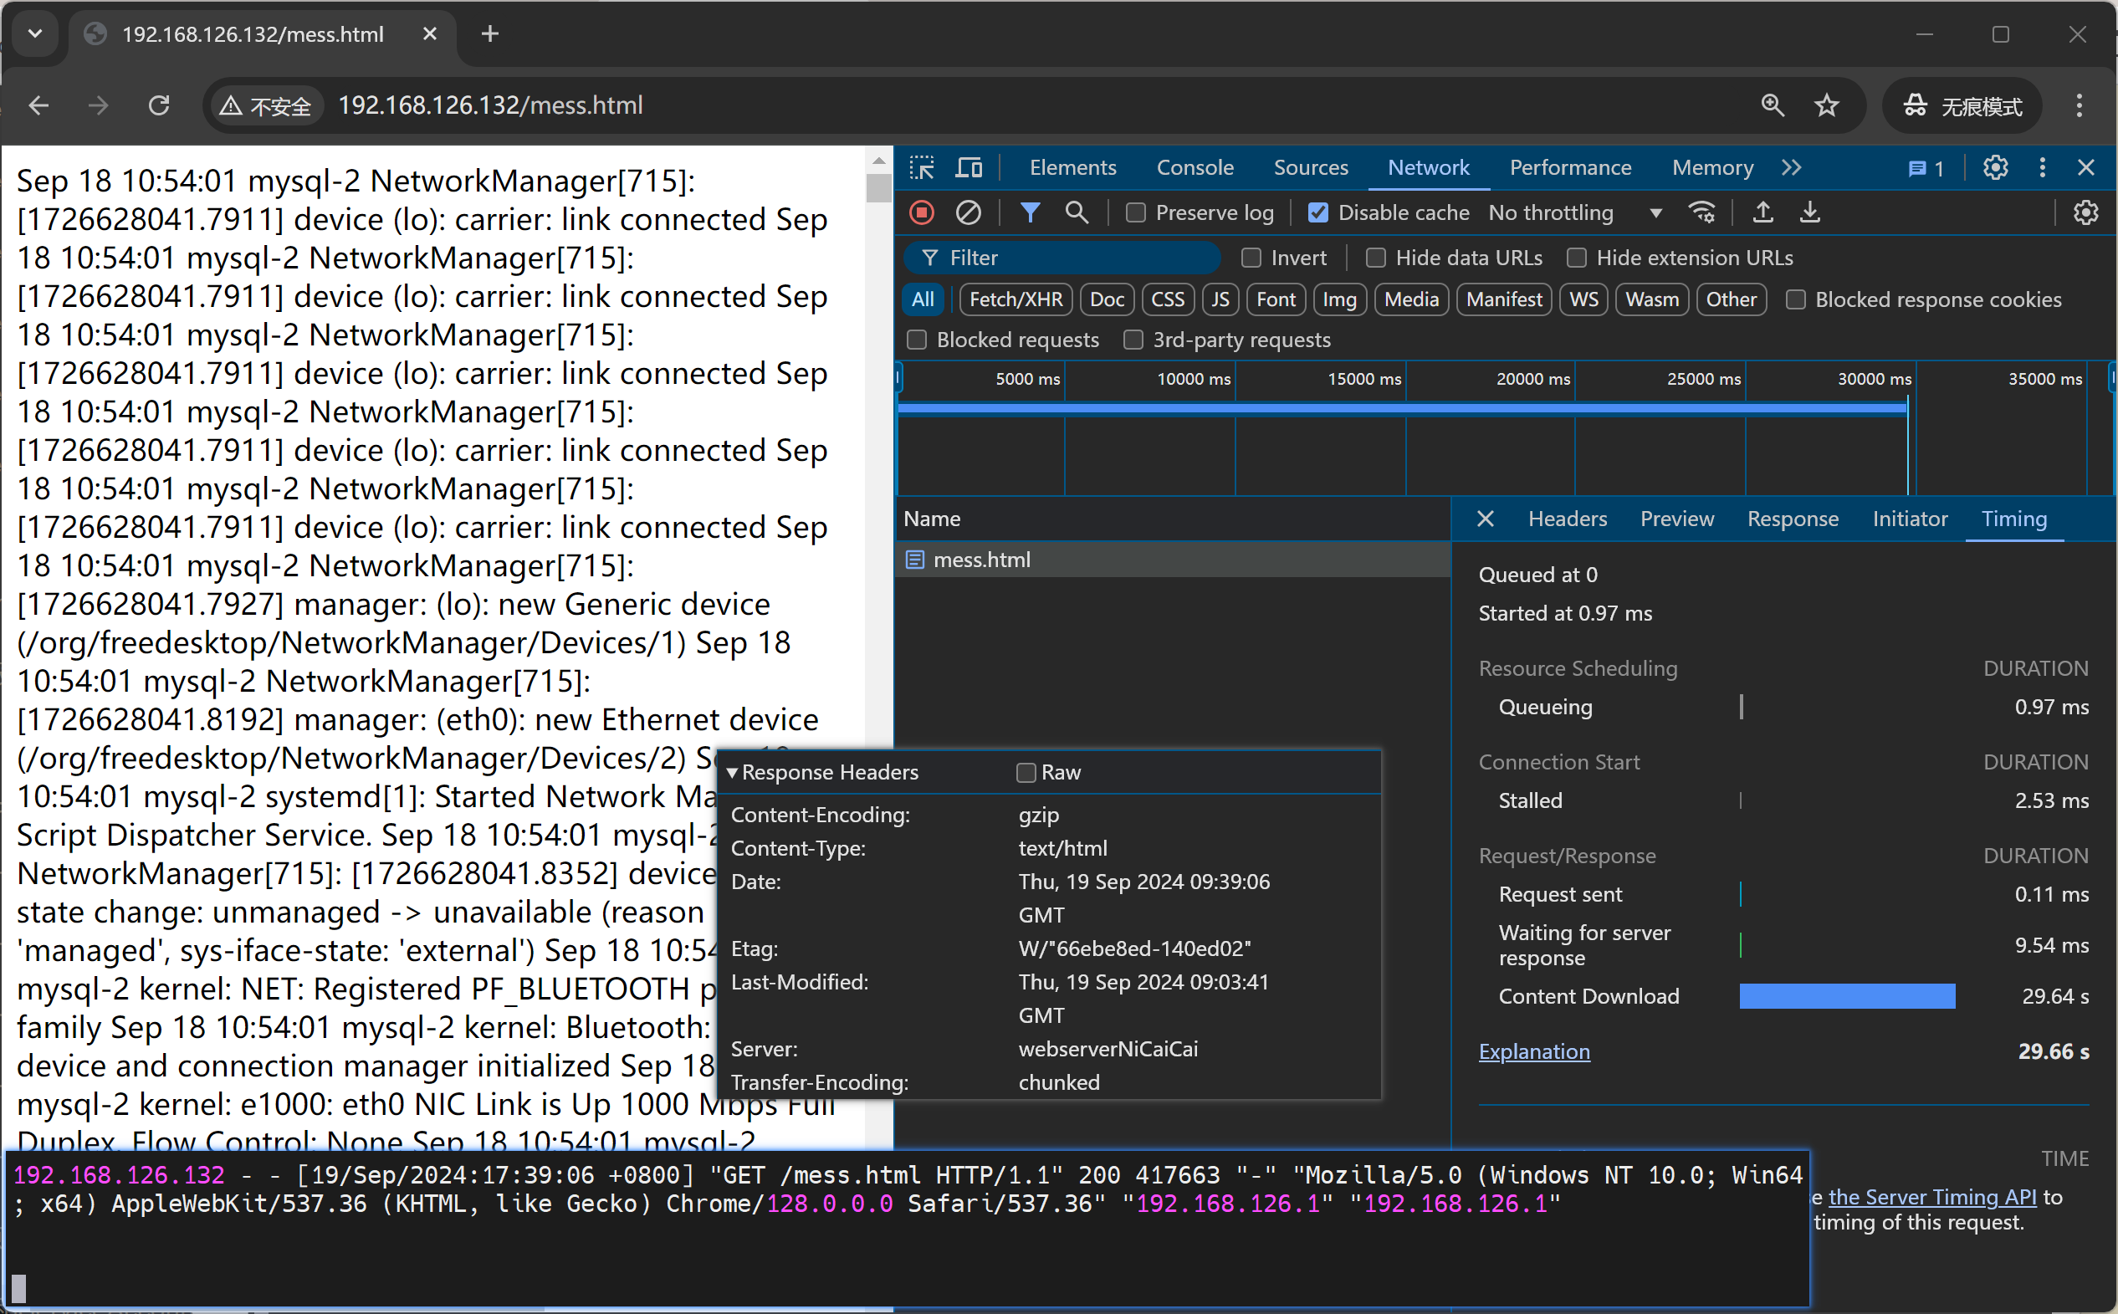Image resolution: width=2118 pixels, height=1314 pixels.
Task: Open network search magnifier icon
Action: pyautogui.click(x=1076, y=212)
